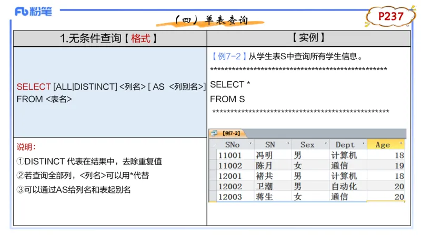Open the Sex column dropdown arrow
Screen dimensions: 421x236
pyautogui.click(x=326, y=143)
